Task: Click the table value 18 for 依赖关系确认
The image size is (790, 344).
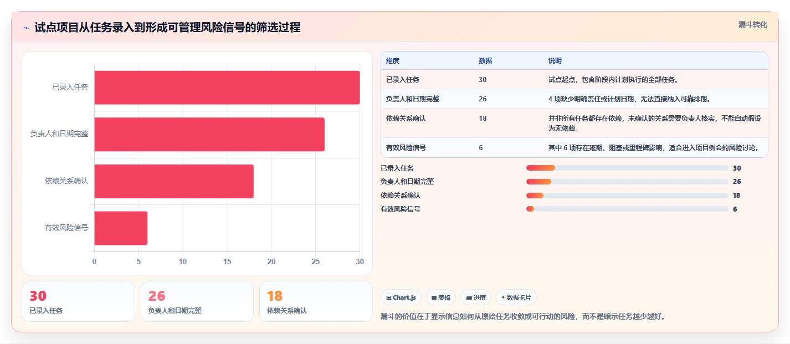Action: pos(483,119)
